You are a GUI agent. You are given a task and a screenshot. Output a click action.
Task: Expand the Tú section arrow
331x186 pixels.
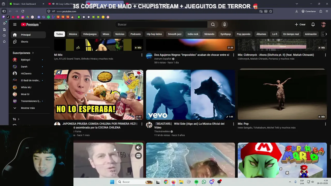click(19, 119)
